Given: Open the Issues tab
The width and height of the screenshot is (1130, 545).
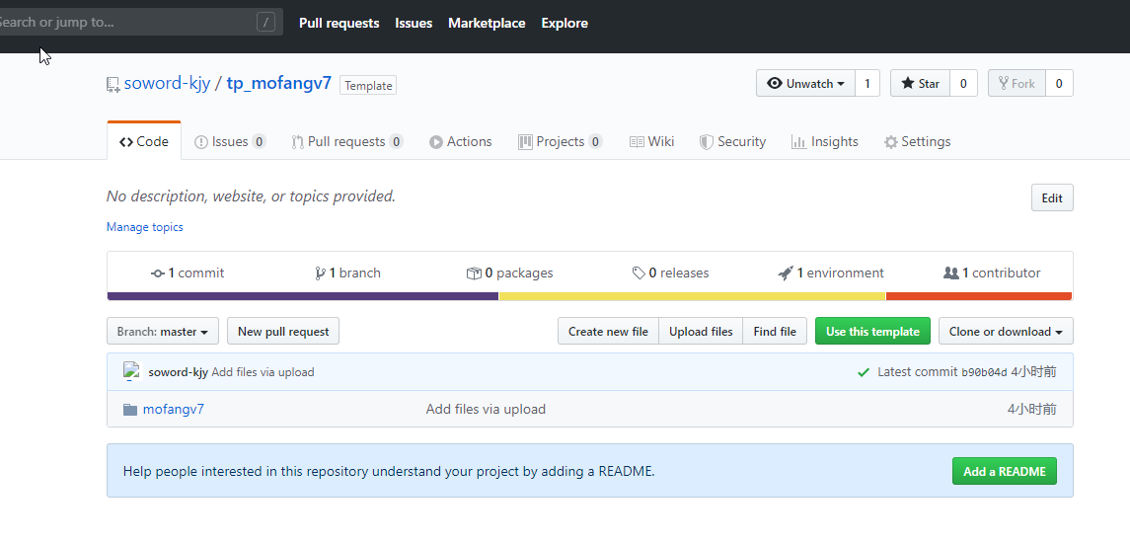Looking at the screenshot, I should (230, 142).
